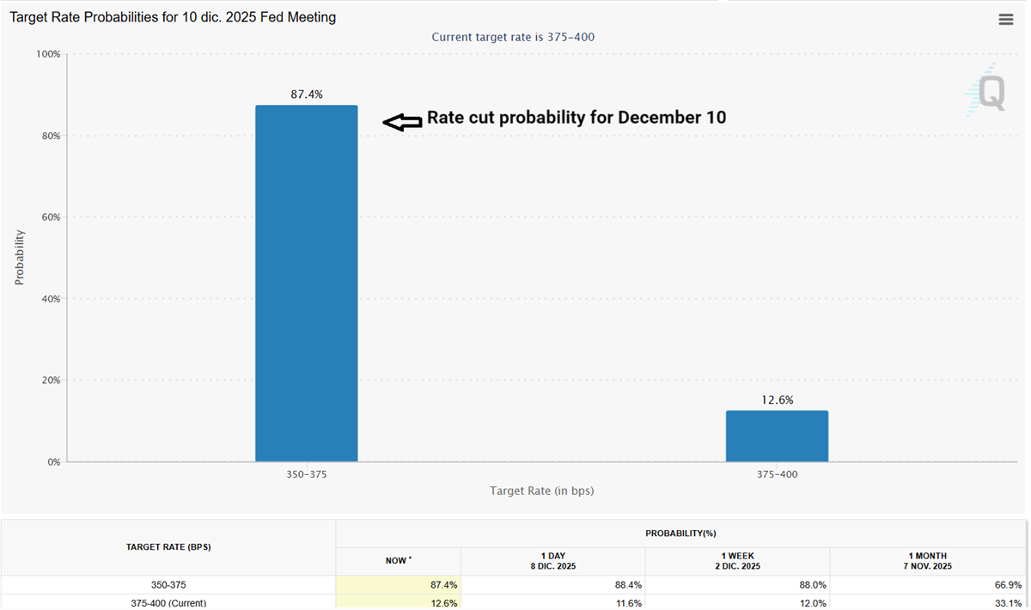Click the TARGET RATE (BPS) header
This screenshot has width=1031, height=610.
click(168, 546)
